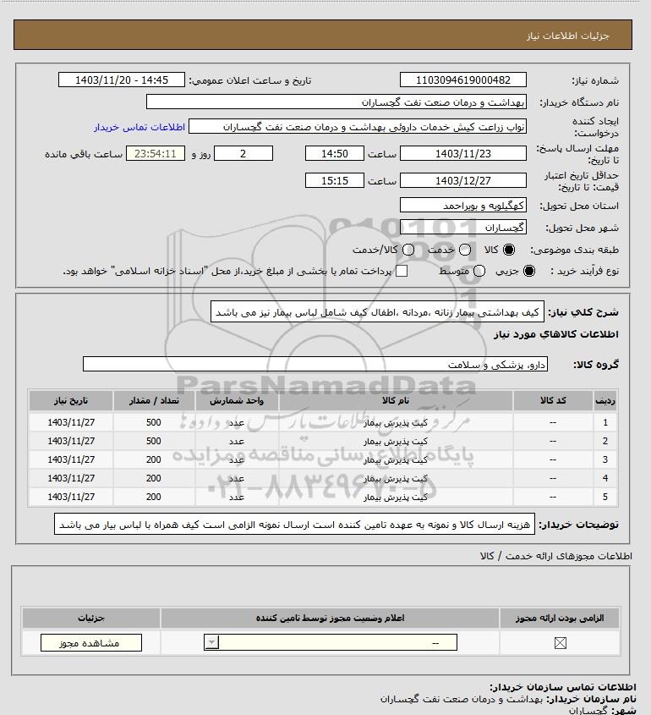Click the delivery city field گچساران
Screen dimensions: 651x715
(462, 228)
